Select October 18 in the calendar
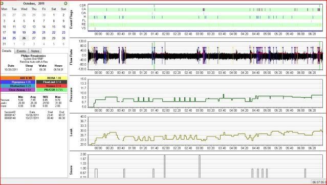This screenshot has height=185, width=327. point(14,33)
